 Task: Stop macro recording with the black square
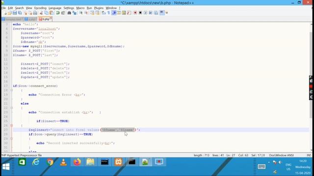(140, 13)
